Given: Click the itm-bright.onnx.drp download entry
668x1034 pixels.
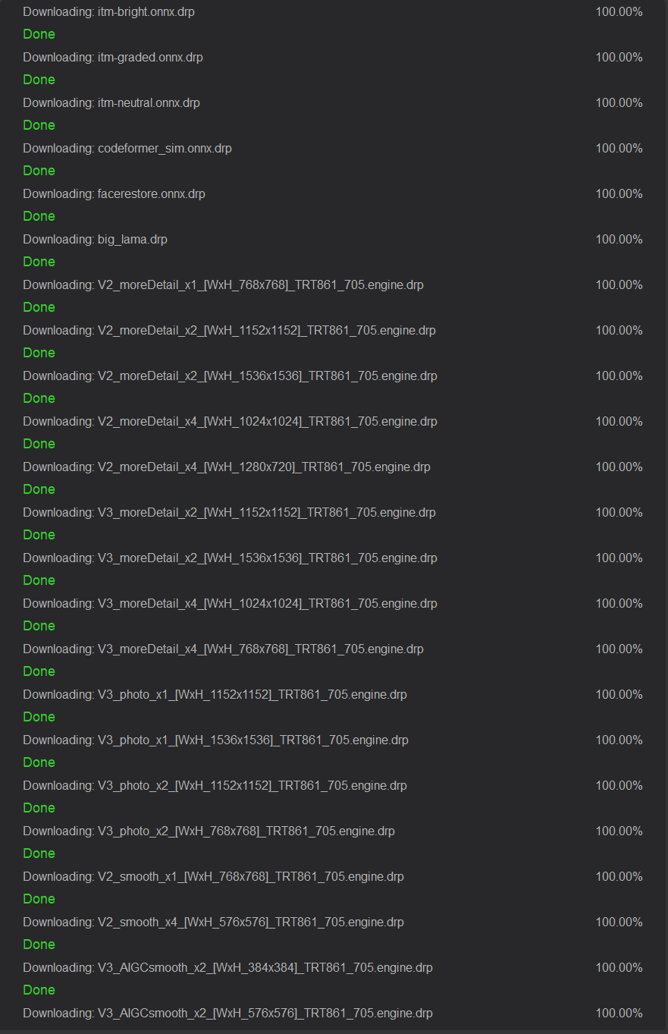Looking at the screenshot, I should (108, 12).
